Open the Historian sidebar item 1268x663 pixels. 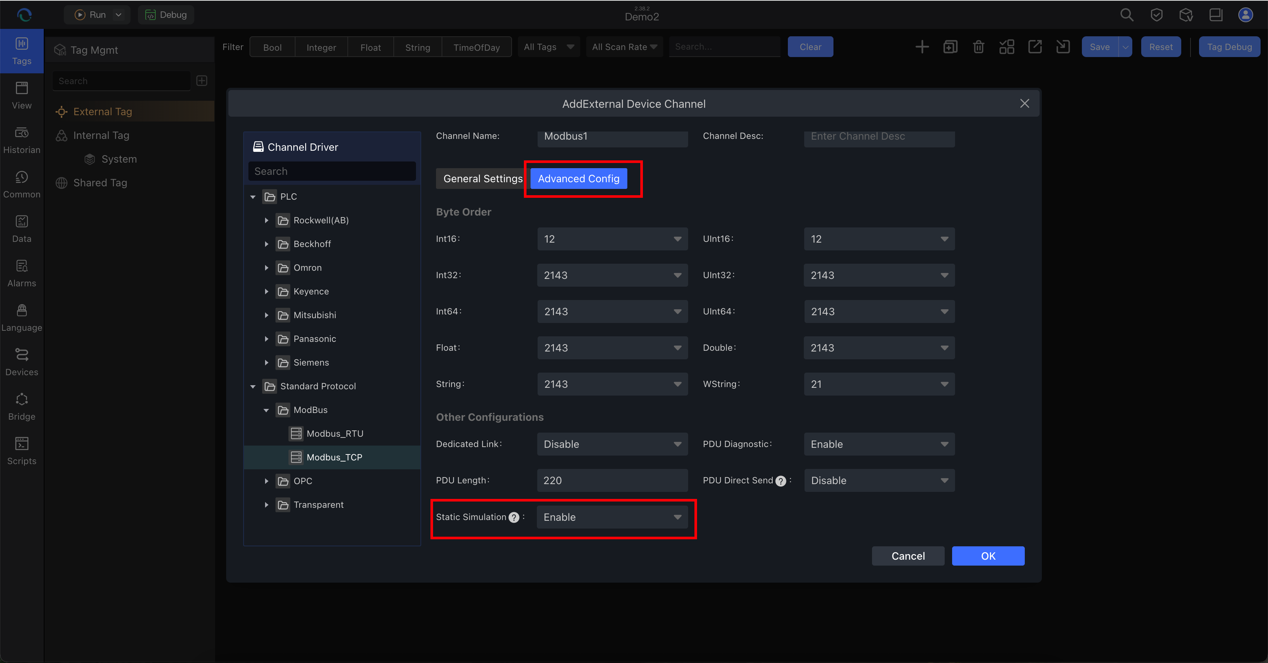[x=22, y=140]
